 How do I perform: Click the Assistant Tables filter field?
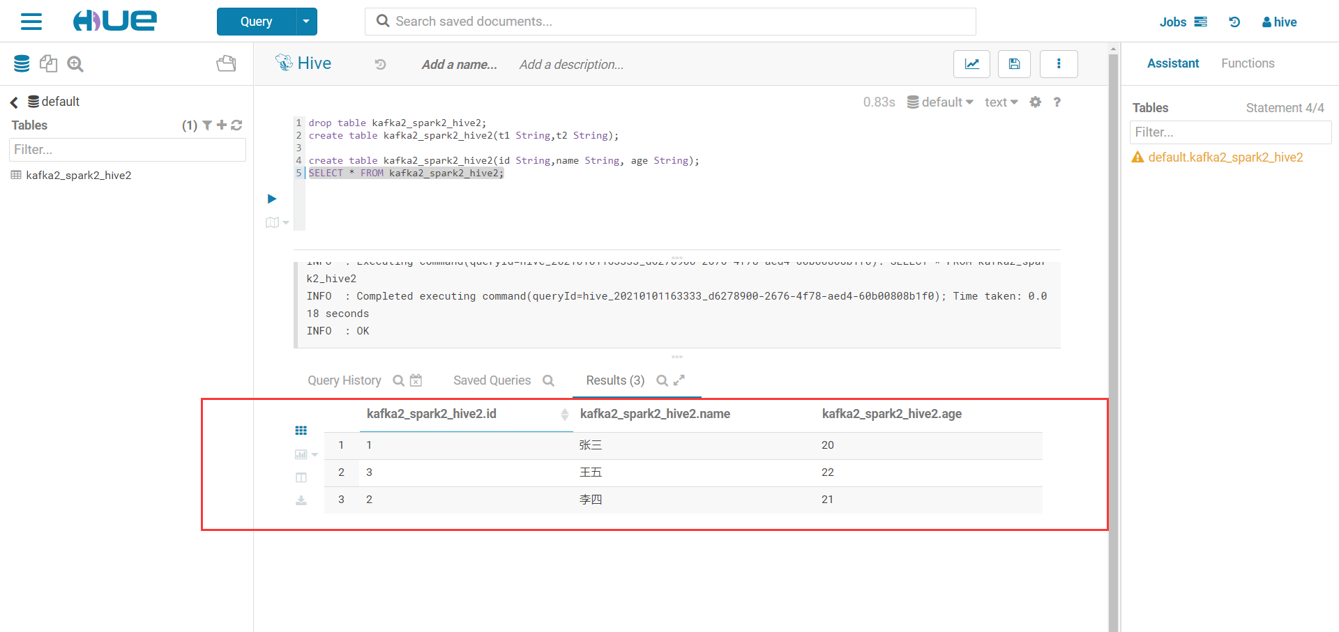coord(1230,132)
